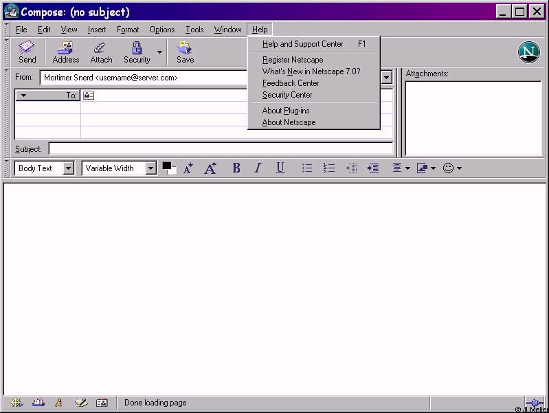The image size is (549, 413).
Task: Collapse the menu bar grippy handle
Action: click(x=6, y=30)
